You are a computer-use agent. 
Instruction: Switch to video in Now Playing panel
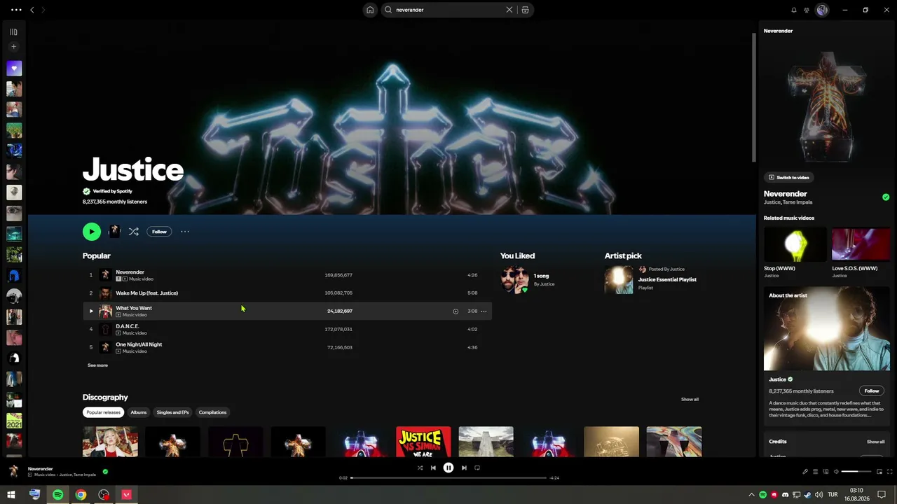pos(789,178)
